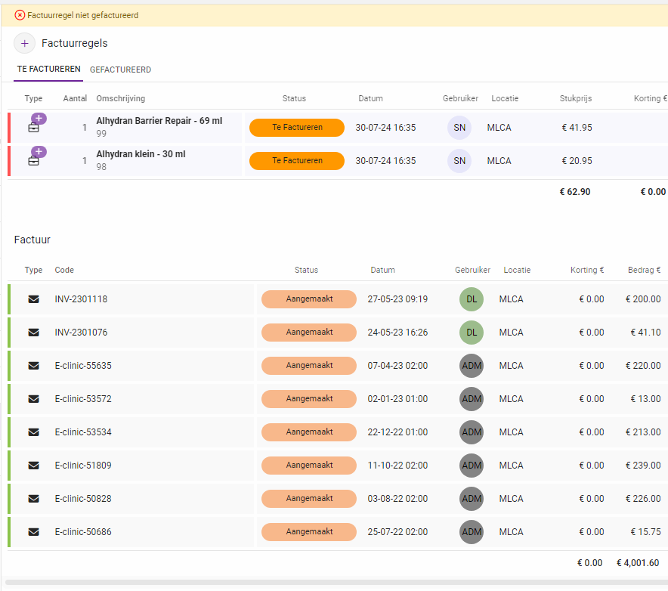Click the Stukprijs column header

click(x=575, y=99)
